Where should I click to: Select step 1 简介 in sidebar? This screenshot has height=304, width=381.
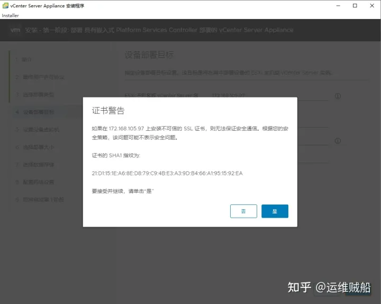(x=26, y=59)
